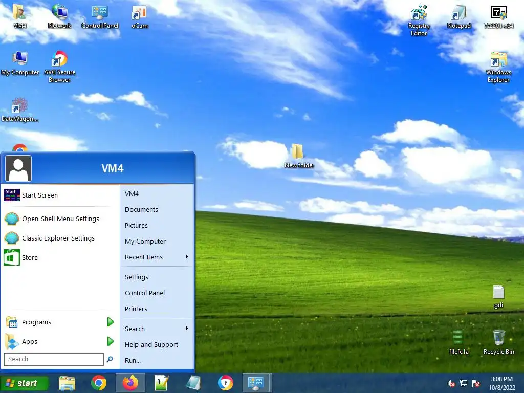Open My Computer from the start menu

tap(157, 242)
